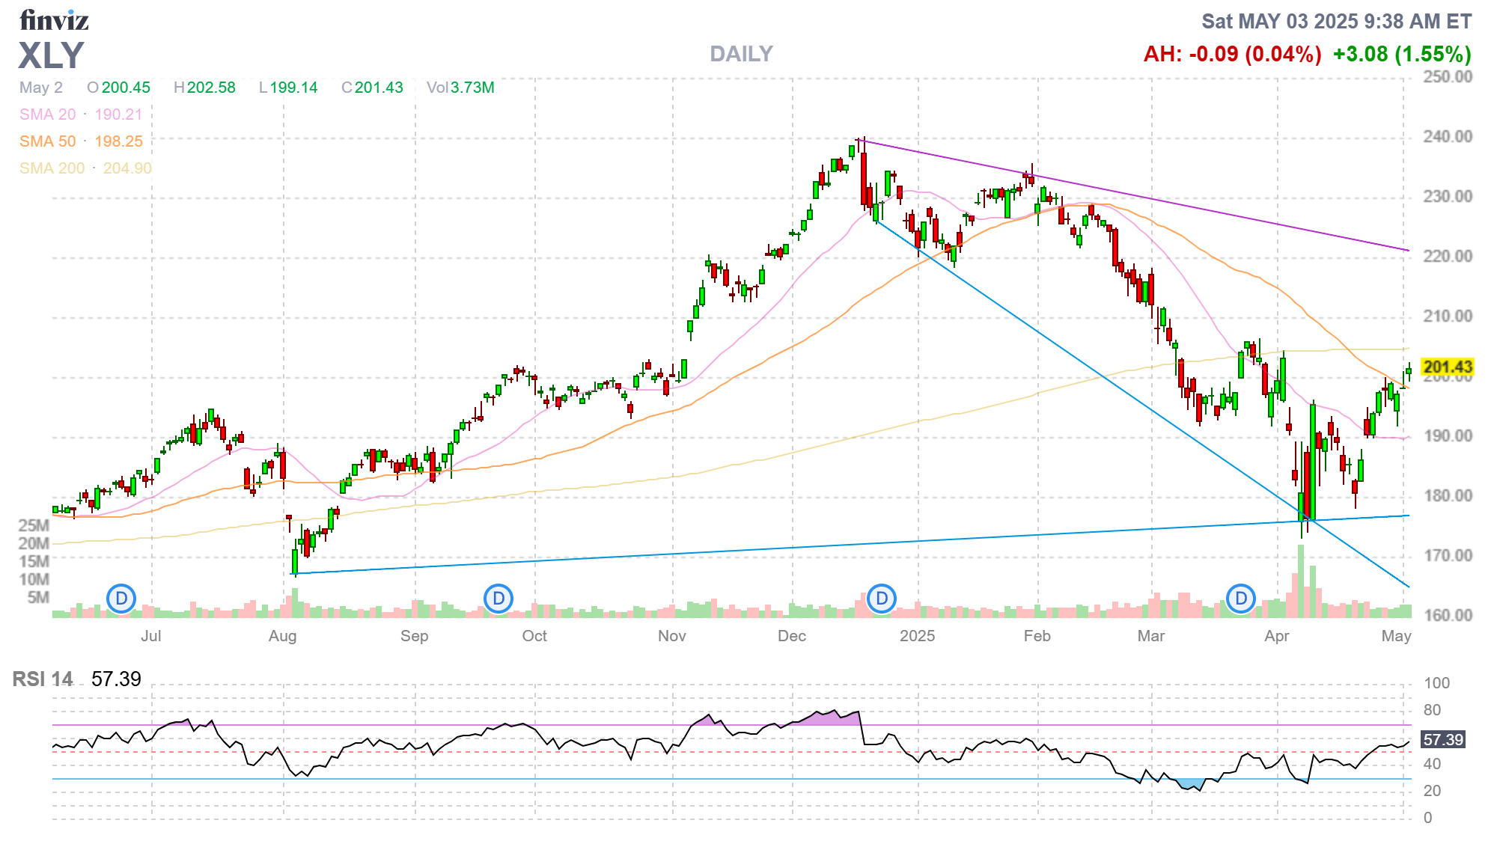Image resolution: width=1491 pixels, height=841 pixels.
Task: Select the 2025 axis label
Action: point(918,636)
